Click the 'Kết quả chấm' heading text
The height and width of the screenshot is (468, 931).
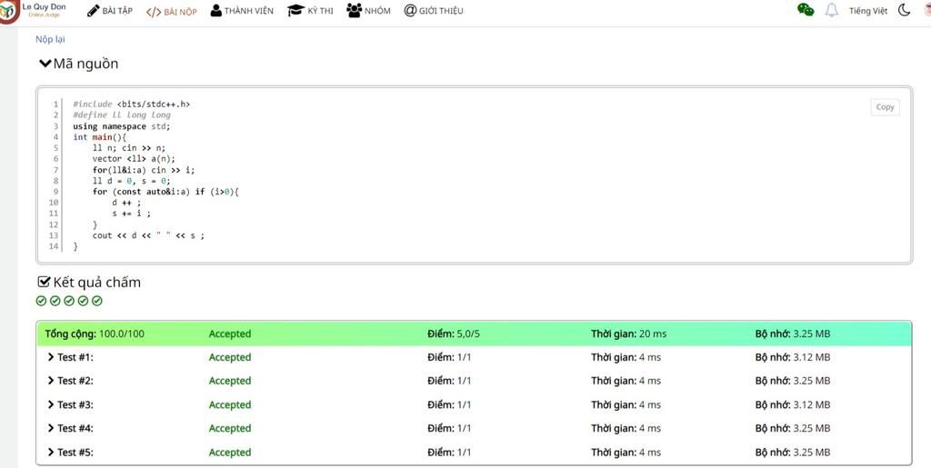pyautogui.click(x=96, y=283)
